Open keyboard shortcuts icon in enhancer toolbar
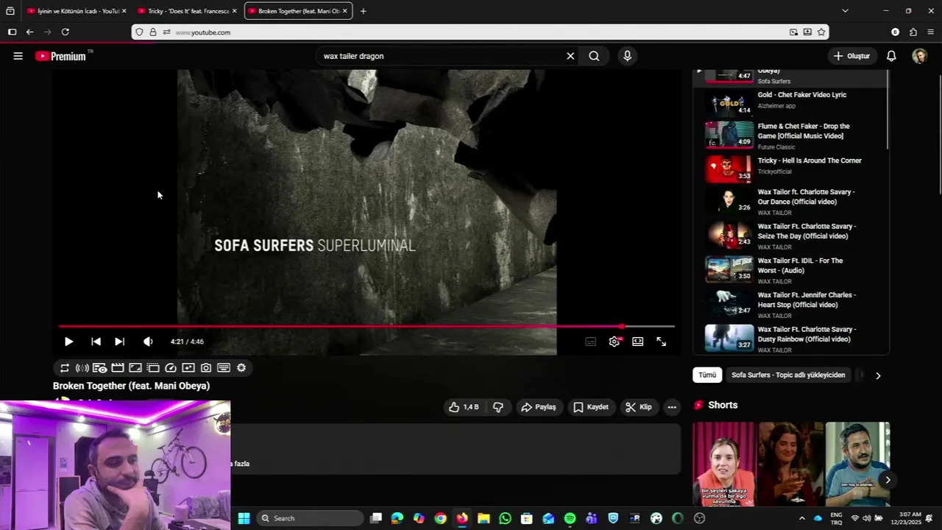The image size is (942, 530). point(224,368)
